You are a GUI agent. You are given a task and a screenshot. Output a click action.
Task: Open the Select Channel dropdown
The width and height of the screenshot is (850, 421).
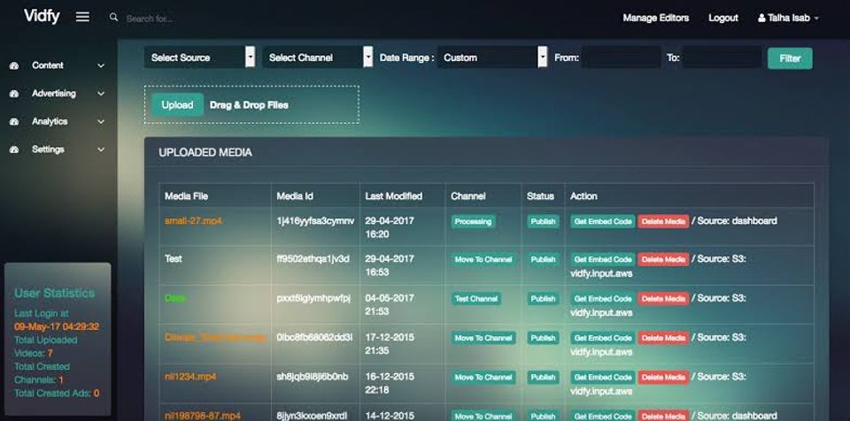(x=318, y=57)
